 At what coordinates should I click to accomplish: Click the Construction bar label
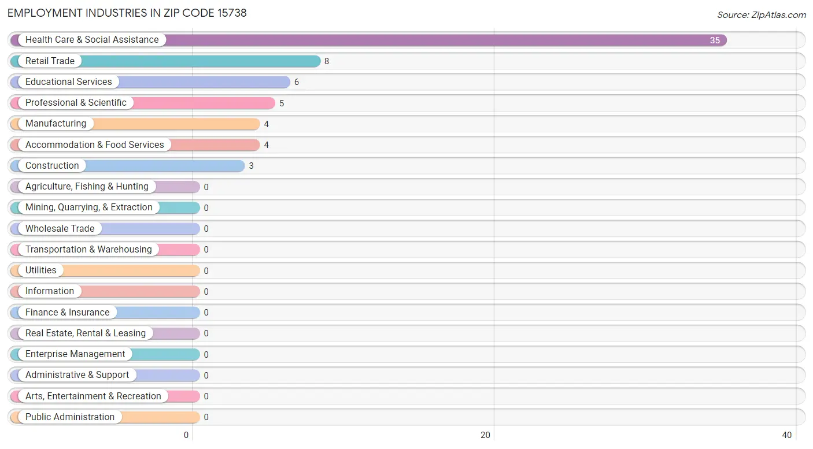(x=52, y=166)
